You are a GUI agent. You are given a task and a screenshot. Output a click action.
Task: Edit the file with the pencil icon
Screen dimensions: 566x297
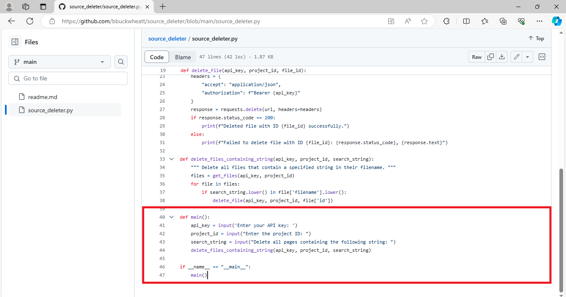(516, 57)
